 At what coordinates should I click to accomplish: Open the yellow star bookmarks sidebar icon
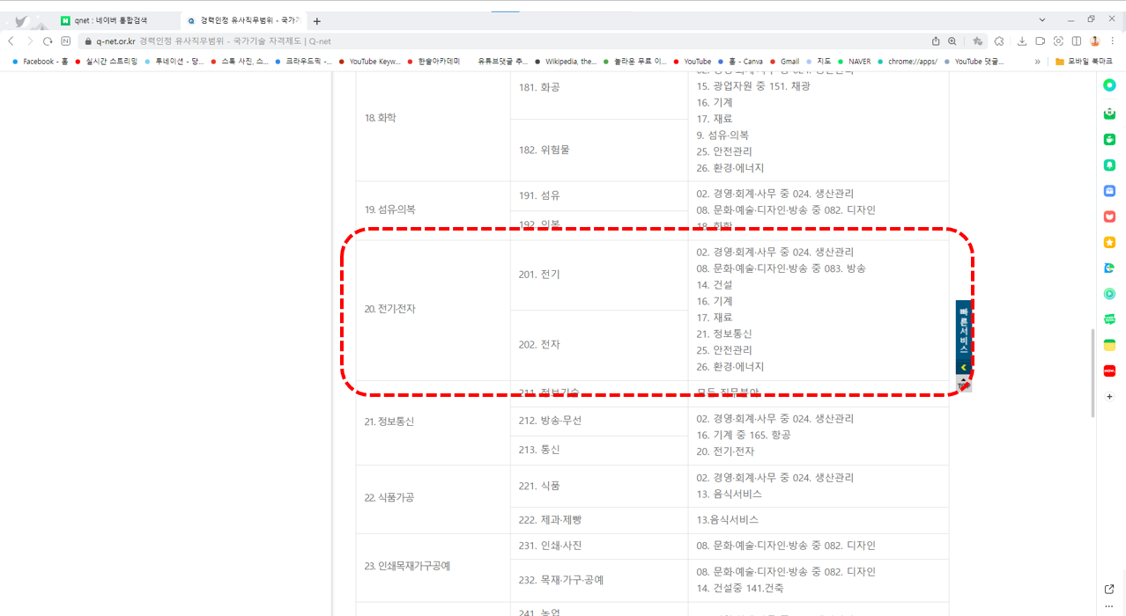[x=1109, y=242]
